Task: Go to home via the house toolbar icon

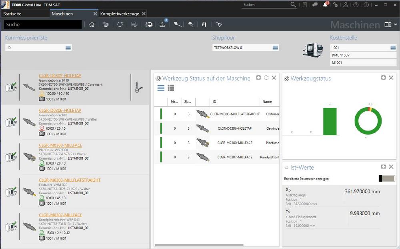Action: (x=92, y=24)
